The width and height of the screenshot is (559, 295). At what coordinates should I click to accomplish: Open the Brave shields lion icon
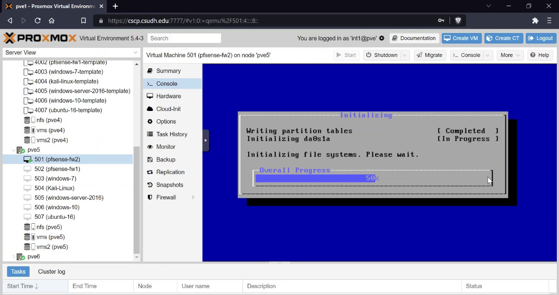pos(458,20)
